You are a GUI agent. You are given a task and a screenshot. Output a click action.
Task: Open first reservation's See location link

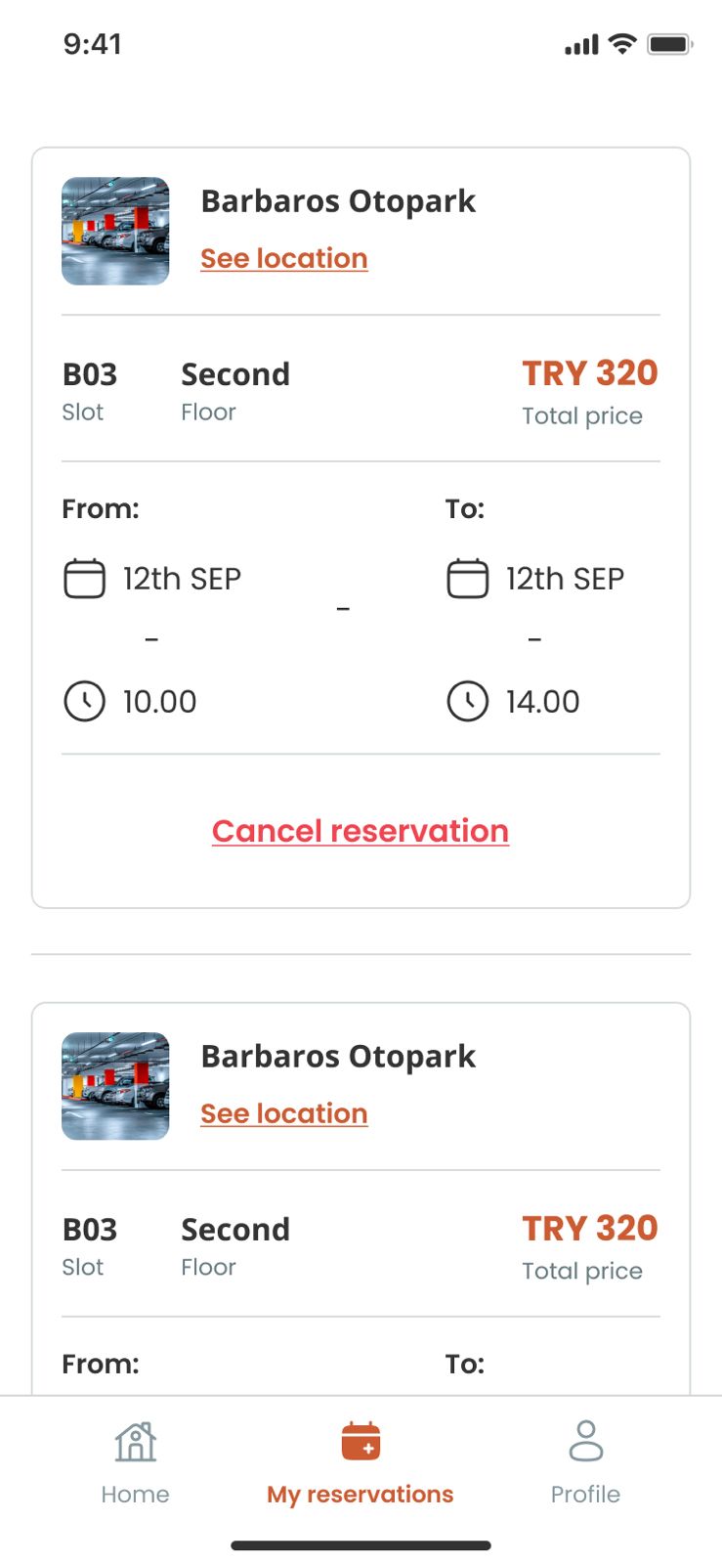click(x=284, y=258)
